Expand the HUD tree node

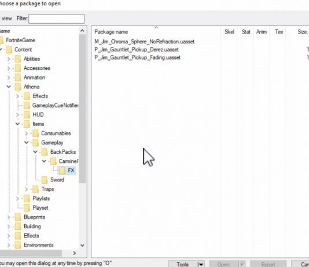[x=17, y=114]
